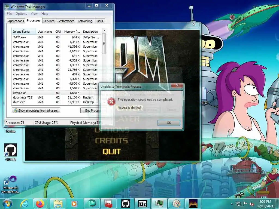Select CREDITS in the Doom menu
The image size is (279, 209).
(x=111, y=141)
